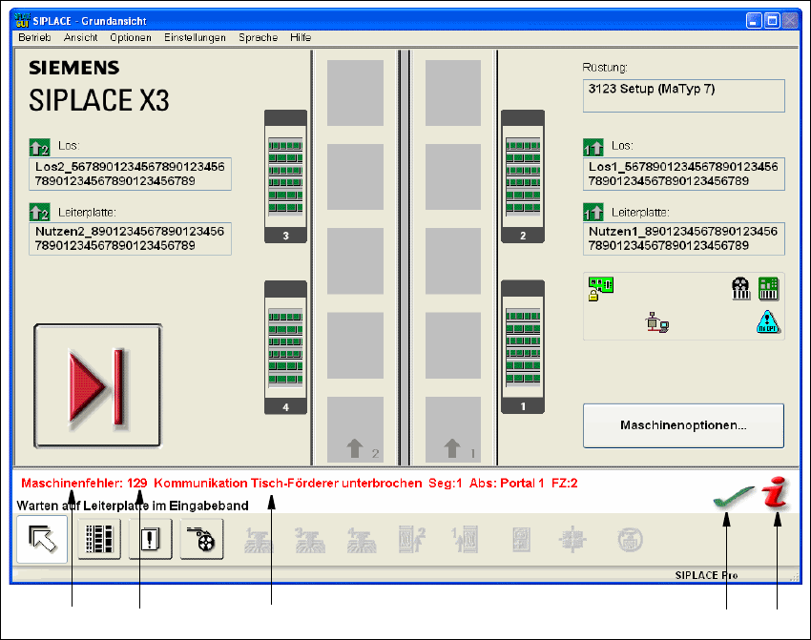Click the greyed table 3 conveyor icon
Image resolution: width=811 pixels, height=640 pixels.
click(x=310, y=540)
